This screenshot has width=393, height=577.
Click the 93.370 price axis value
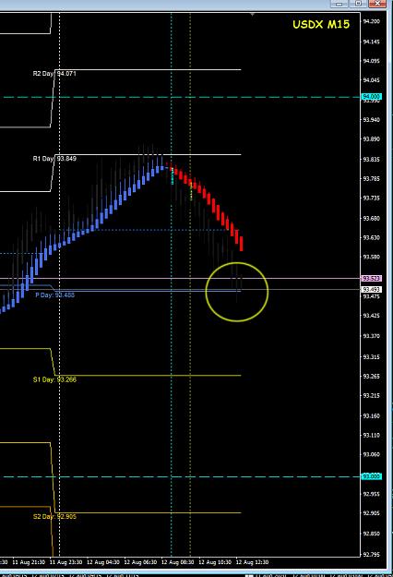(371, 336)
